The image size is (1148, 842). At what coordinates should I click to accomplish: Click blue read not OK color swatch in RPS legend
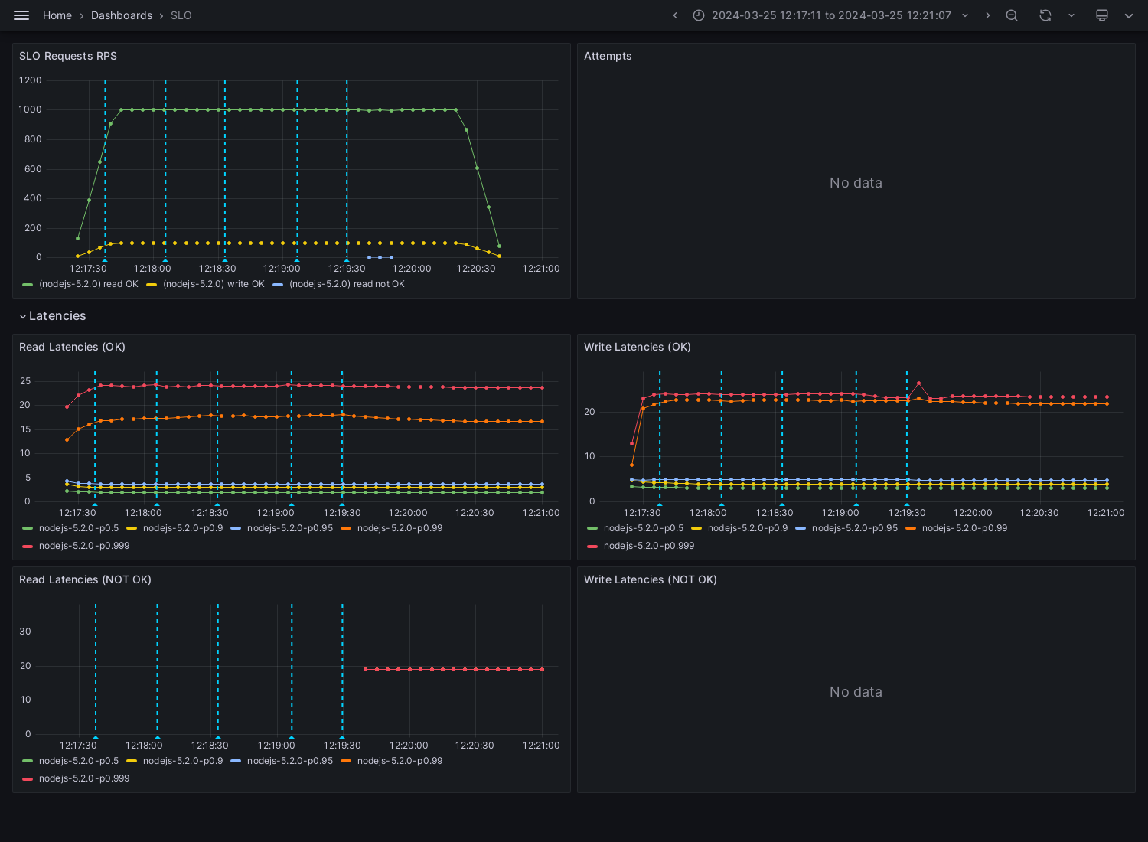(x=278, y=285)
